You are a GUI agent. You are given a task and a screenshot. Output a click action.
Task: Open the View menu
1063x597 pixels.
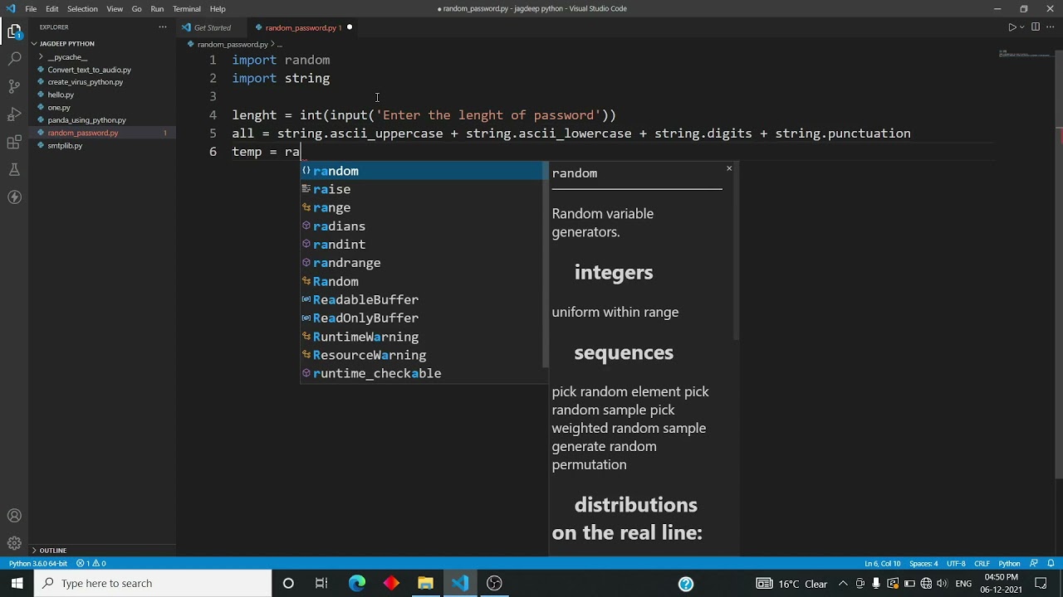[x=115, y=8]
